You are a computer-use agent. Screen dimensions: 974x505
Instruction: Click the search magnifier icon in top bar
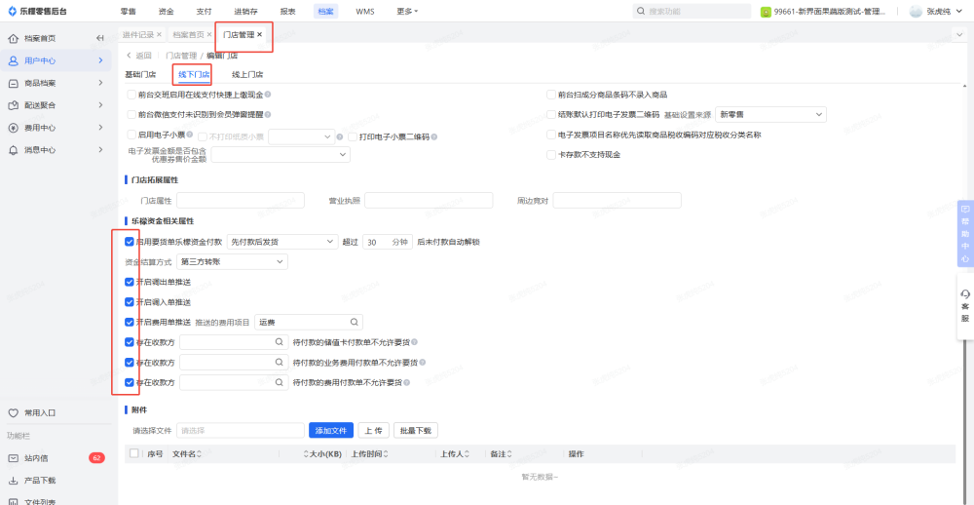pos(641,11)
